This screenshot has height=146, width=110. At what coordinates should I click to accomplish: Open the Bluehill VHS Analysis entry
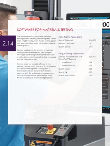pyautogui.click(x=67, y=75)
